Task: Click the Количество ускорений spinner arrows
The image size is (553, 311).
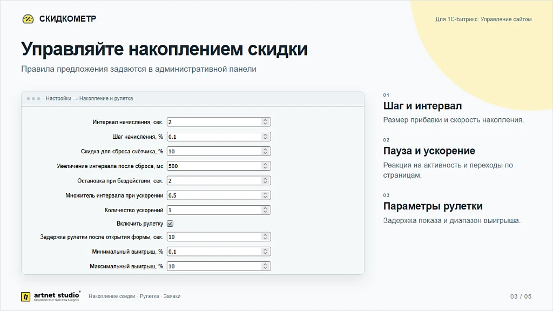Action: click(265, 210)
